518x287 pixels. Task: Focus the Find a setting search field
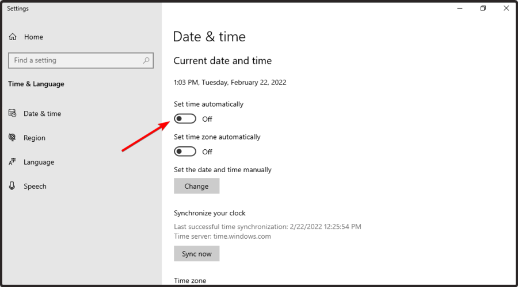click(x=75, y=60)
